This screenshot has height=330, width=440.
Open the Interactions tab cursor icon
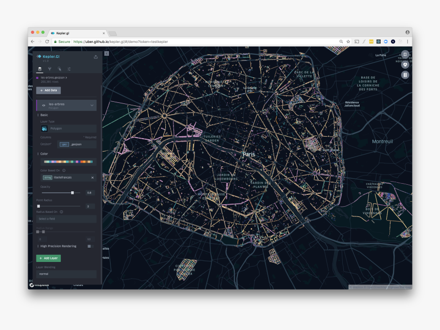(59, 69)
